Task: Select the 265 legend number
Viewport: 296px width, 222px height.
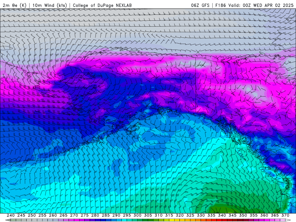Action: (63, 215)
